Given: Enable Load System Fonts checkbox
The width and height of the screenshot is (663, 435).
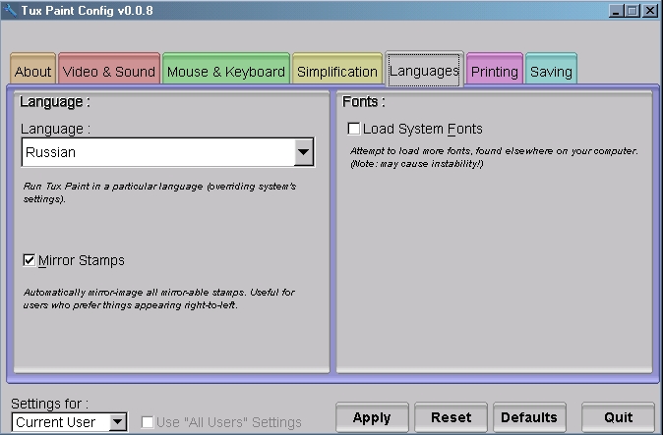Looking at the screenshot, I should (x=354, y=129).
